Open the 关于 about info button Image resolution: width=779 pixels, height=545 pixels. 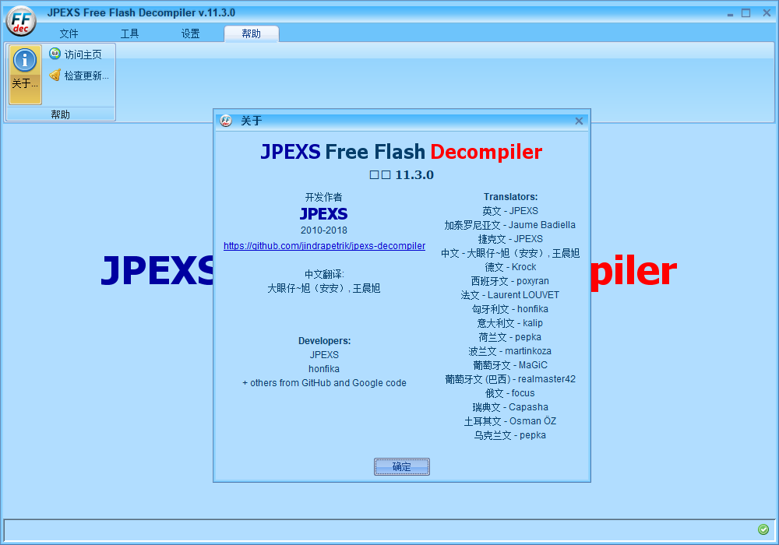pos(26,75)
